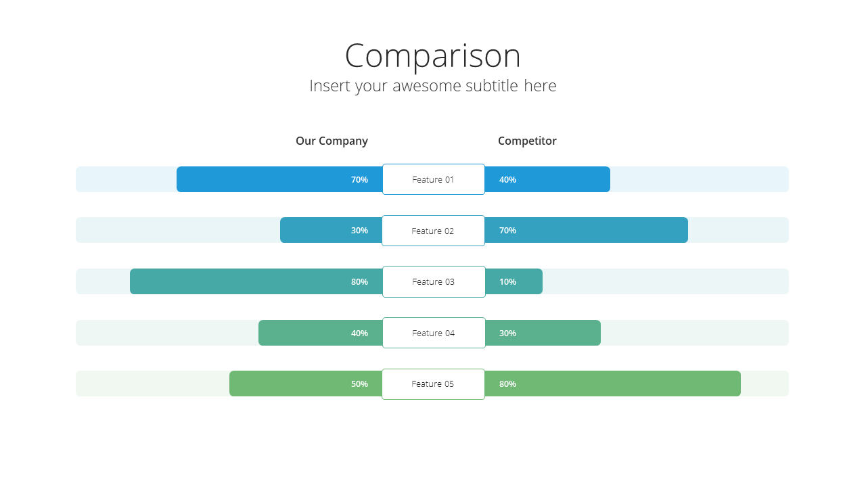Viewport: 866px width, 487px height.
Task: Select the Feature 04 label box
Action: [x=434, y=333]
